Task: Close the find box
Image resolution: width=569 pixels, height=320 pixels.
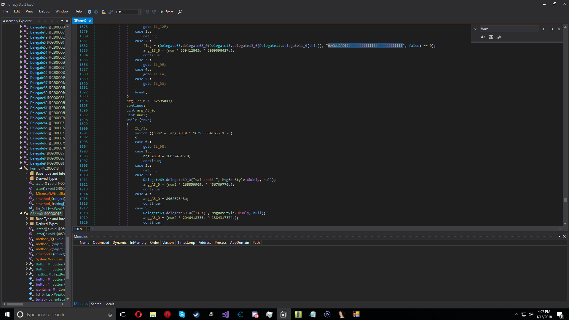Action: 559,29
